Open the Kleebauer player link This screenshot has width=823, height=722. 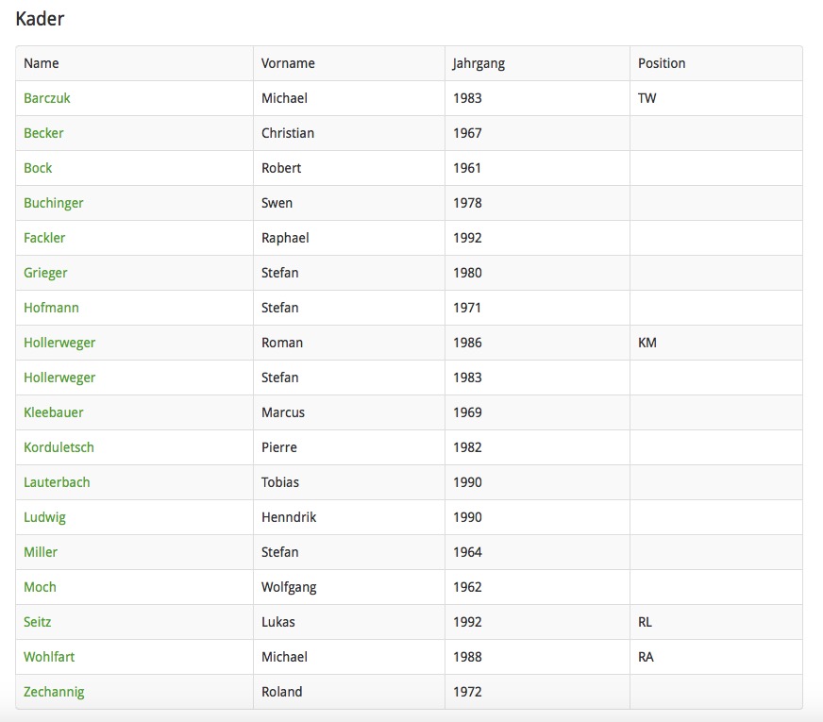[53, 412]
